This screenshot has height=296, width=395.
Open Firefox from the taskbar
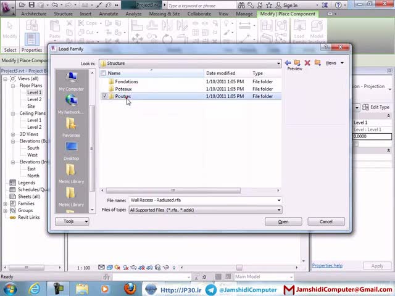tap(130, 289)
